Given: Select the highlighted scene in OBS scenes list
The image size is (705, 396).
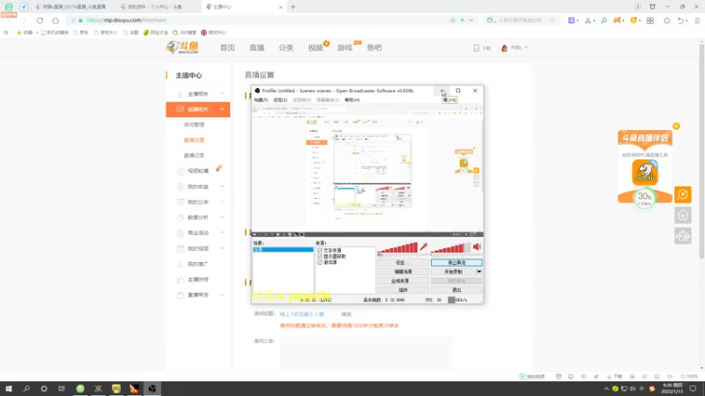Looking at the screenshot, I should (x=283, y=250).
